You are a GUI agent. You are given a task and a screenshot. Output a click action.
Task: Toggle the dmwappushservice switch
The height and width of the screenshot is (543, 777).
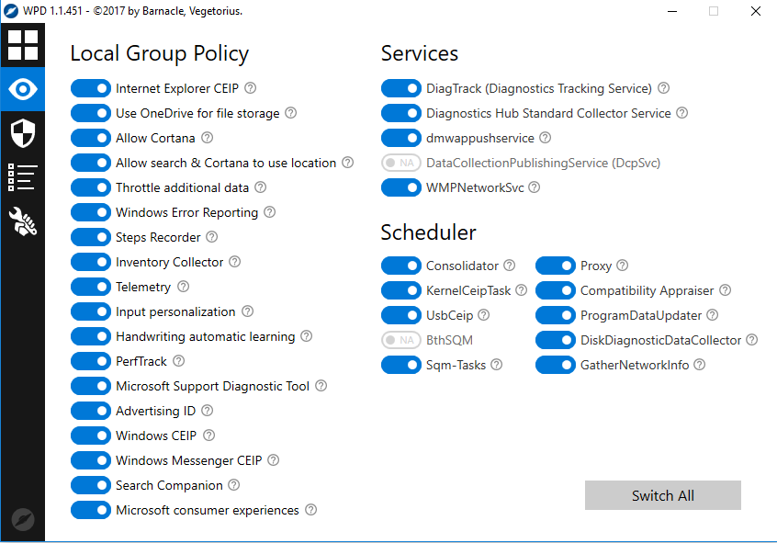click(401, 138)
